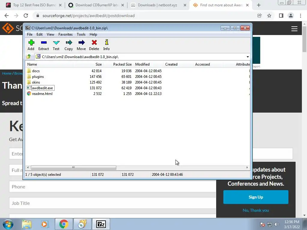The width and height of the screenshot is (307, 230).
Task: Open the Help menu
Action: [x=94, y=34]
